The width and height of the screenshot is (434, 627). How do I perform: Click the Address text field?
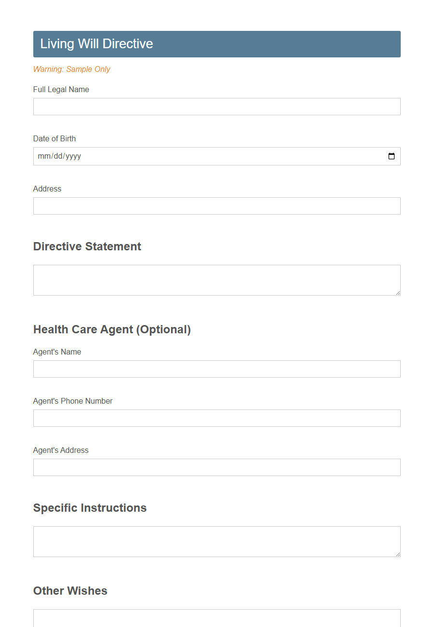click(x=217, y=206)
